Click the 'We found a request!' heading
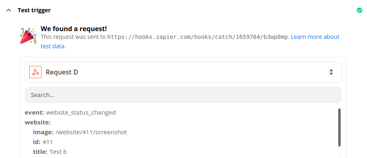Image resolution: width=367 pixels, height=158 pixels. coord(74,29)
